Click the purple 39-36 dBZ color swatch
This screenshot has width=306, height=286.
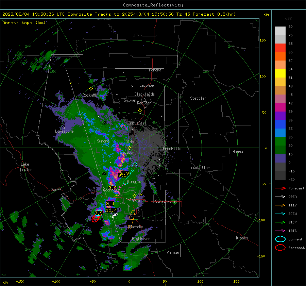(280, 116)
